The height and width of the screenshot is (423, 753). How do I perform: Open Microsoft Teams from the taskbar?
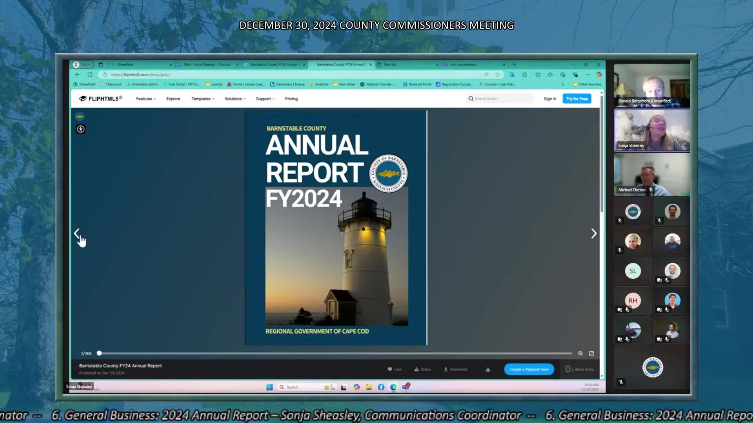click(406, 387)
